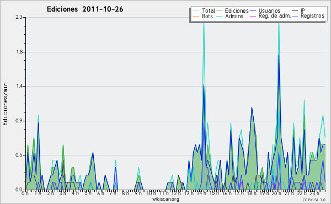Select the 'Usuarios' legend label
Screen dimensions: 331x204
tap(269, 10)
